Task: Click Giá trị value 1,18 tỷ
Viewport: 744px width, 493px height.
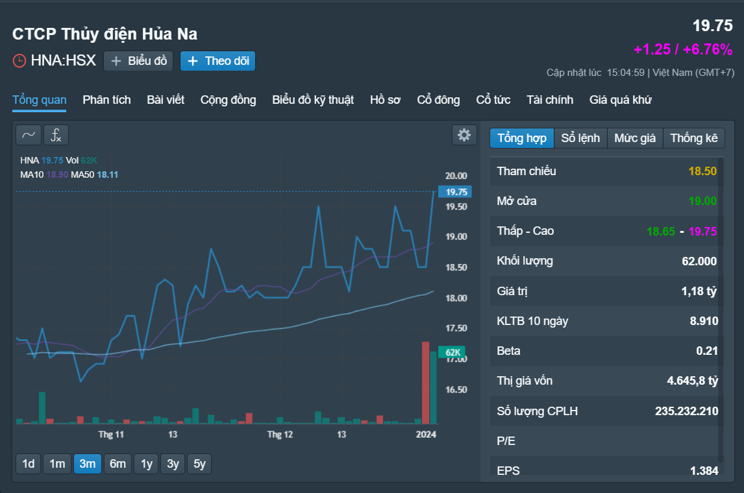Action: click(699, 291)
